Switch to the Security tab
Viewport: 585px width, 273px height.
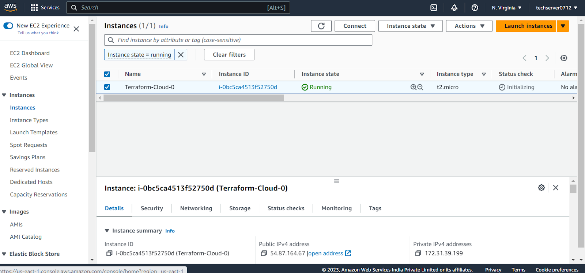152,208
